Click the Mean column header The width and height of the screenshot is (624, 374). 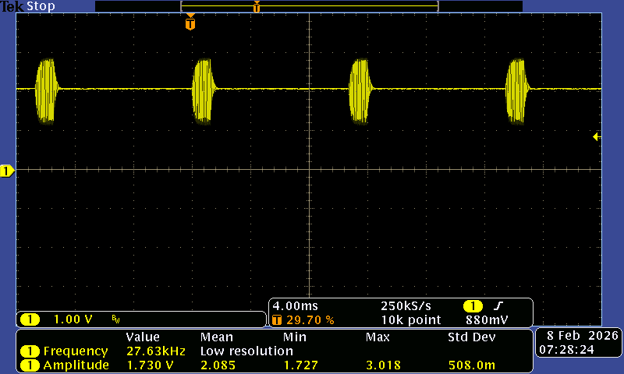(x=217, y=337)
